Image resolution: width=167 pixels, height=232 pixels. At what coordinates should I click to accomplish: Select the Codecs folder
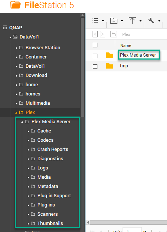[45, 140]
